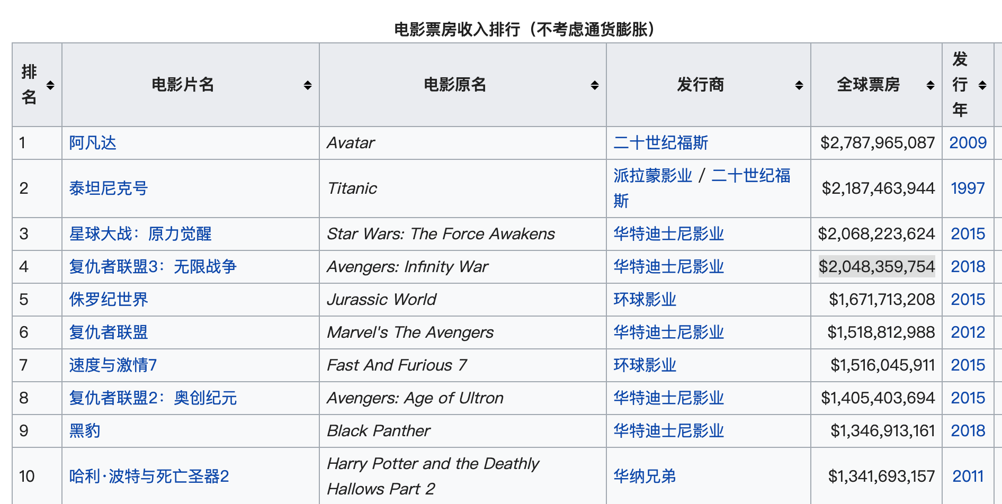
Task: Open 泰坦尼克号 article link
Action: 109,188
